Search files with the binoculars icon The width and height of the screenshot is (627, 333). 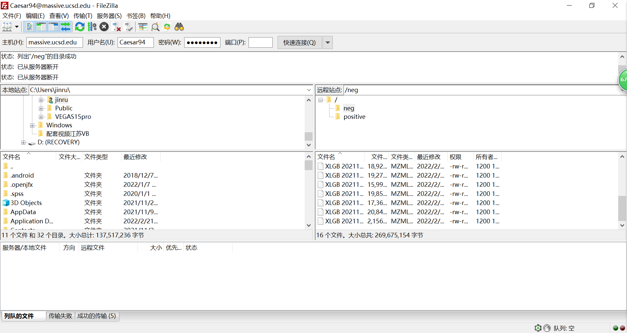179,27
